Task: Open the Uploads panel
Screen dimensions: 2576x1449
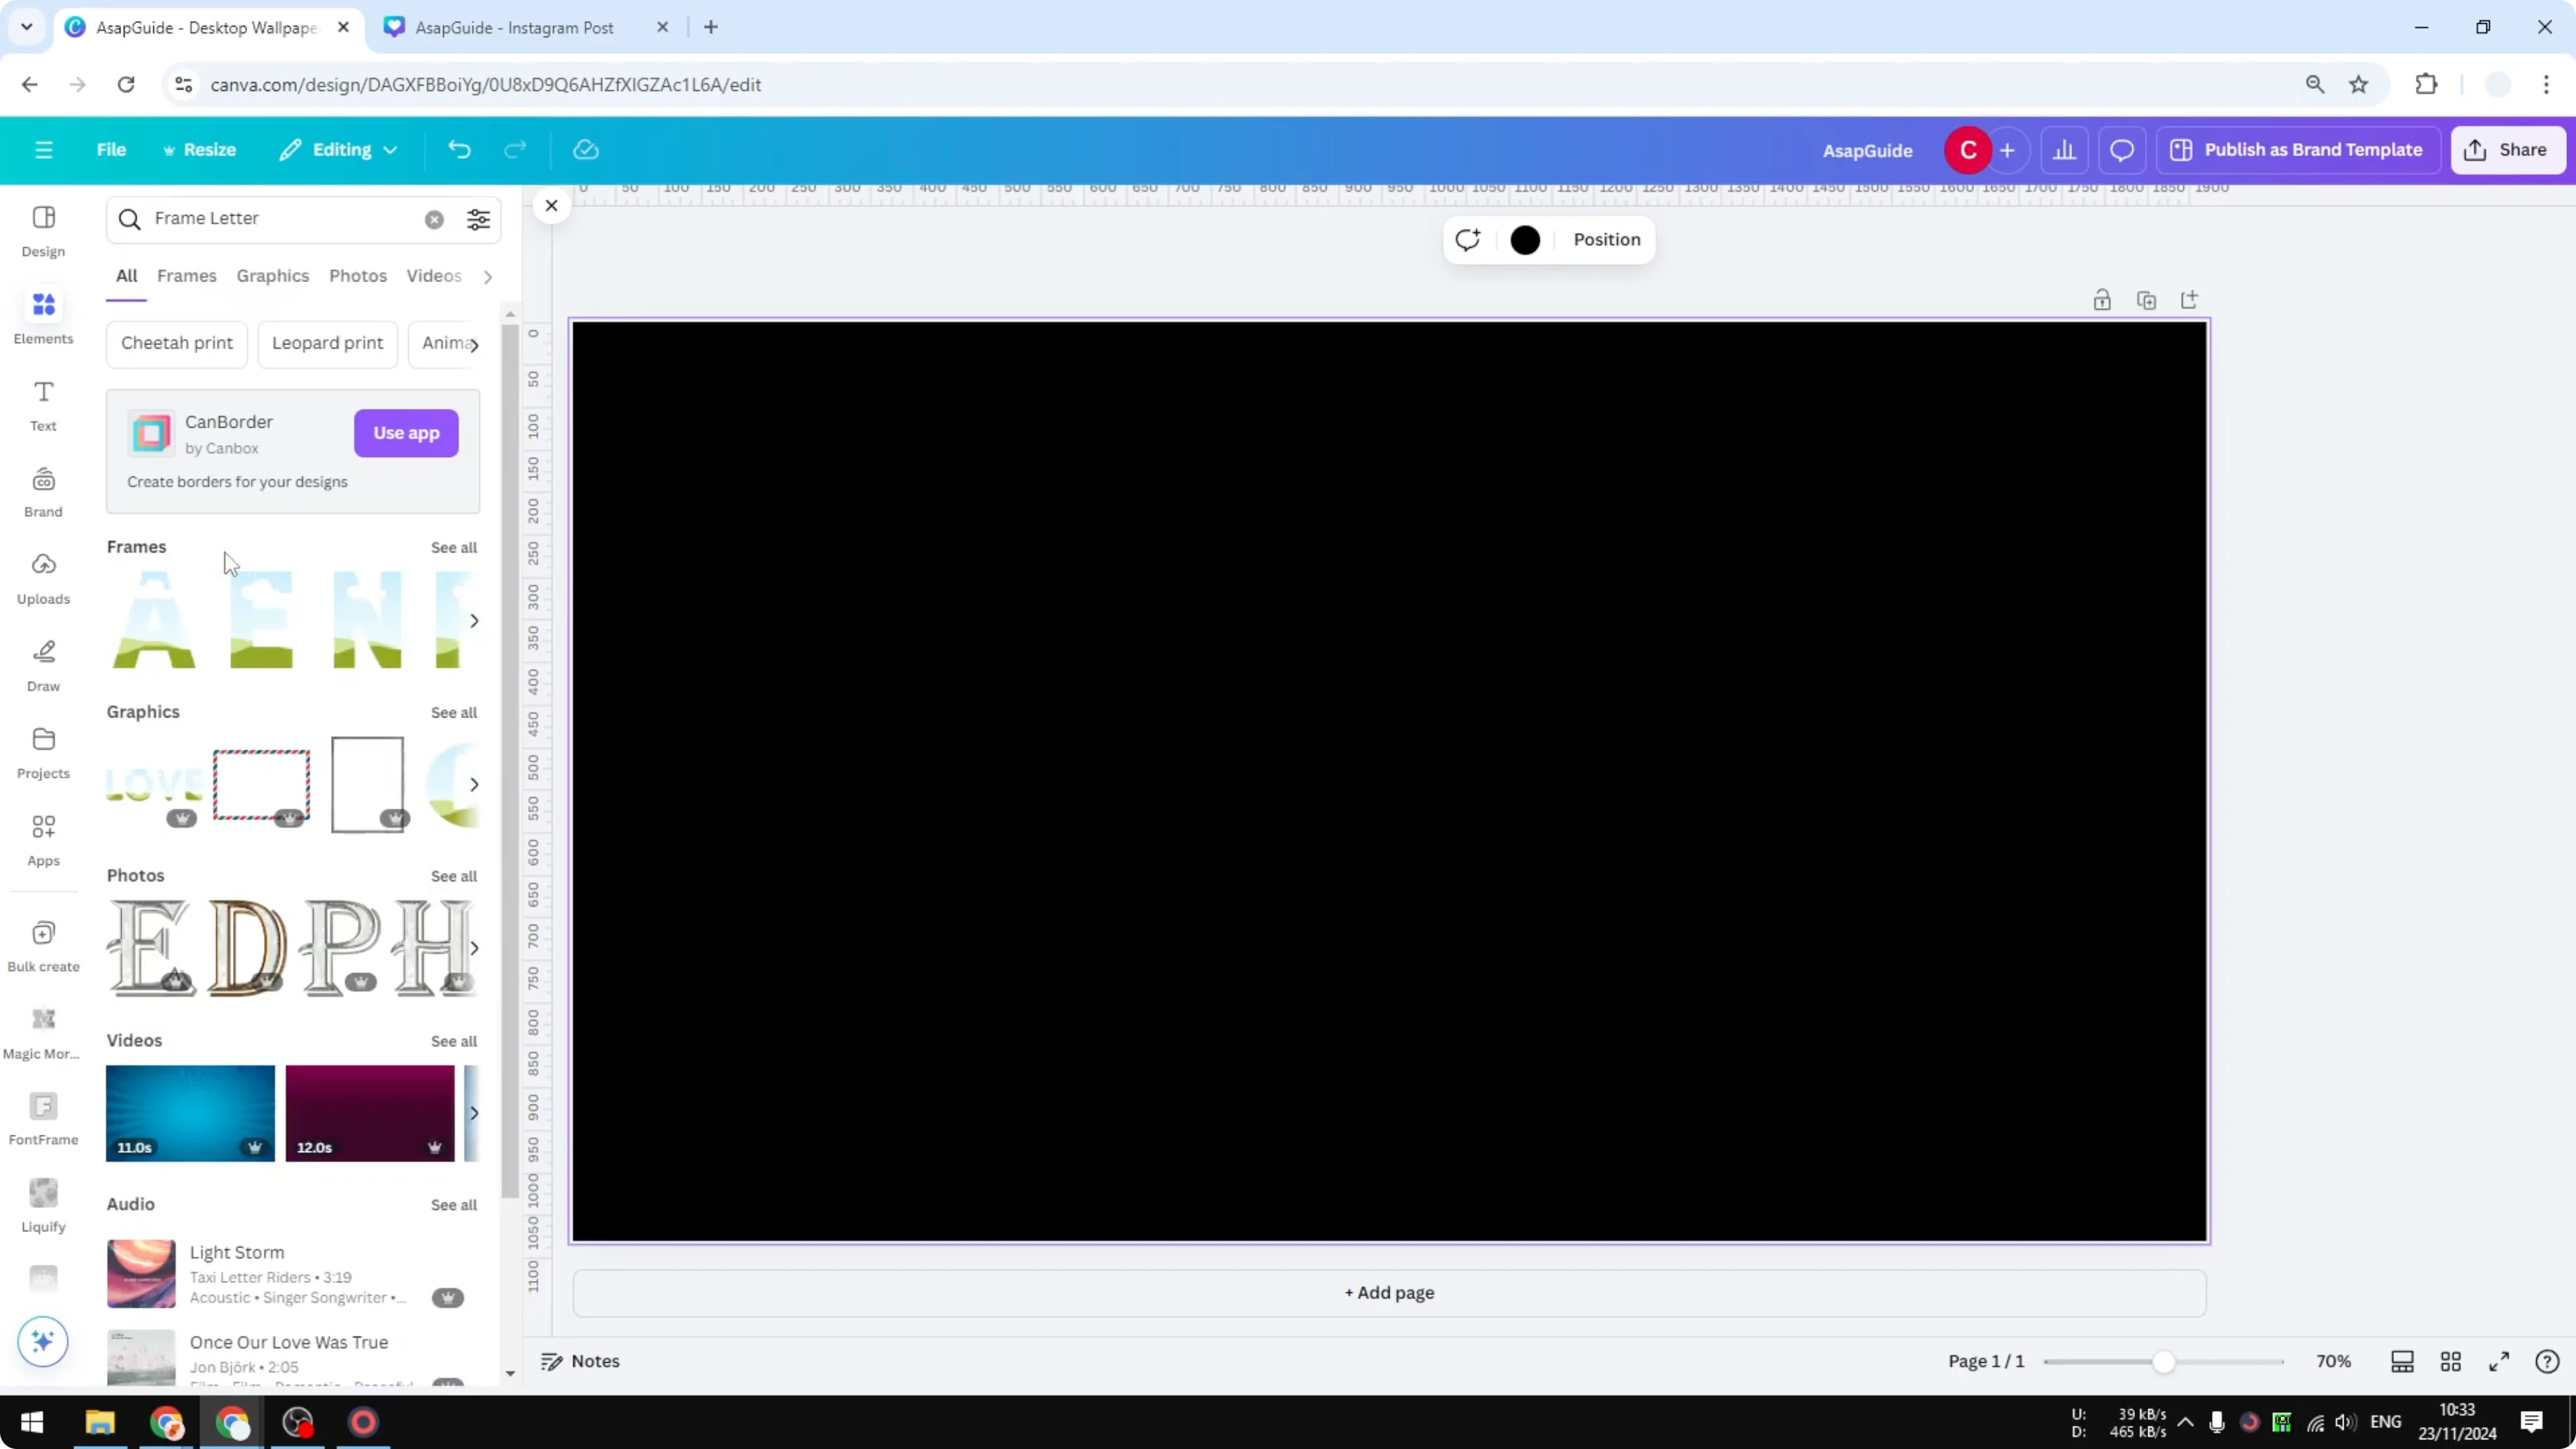Action: pos(43,577)
